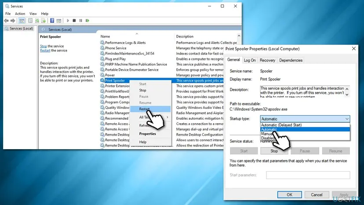Screen dimensions: 364x205
Task: Open the File menu
Action: [8, 14]
